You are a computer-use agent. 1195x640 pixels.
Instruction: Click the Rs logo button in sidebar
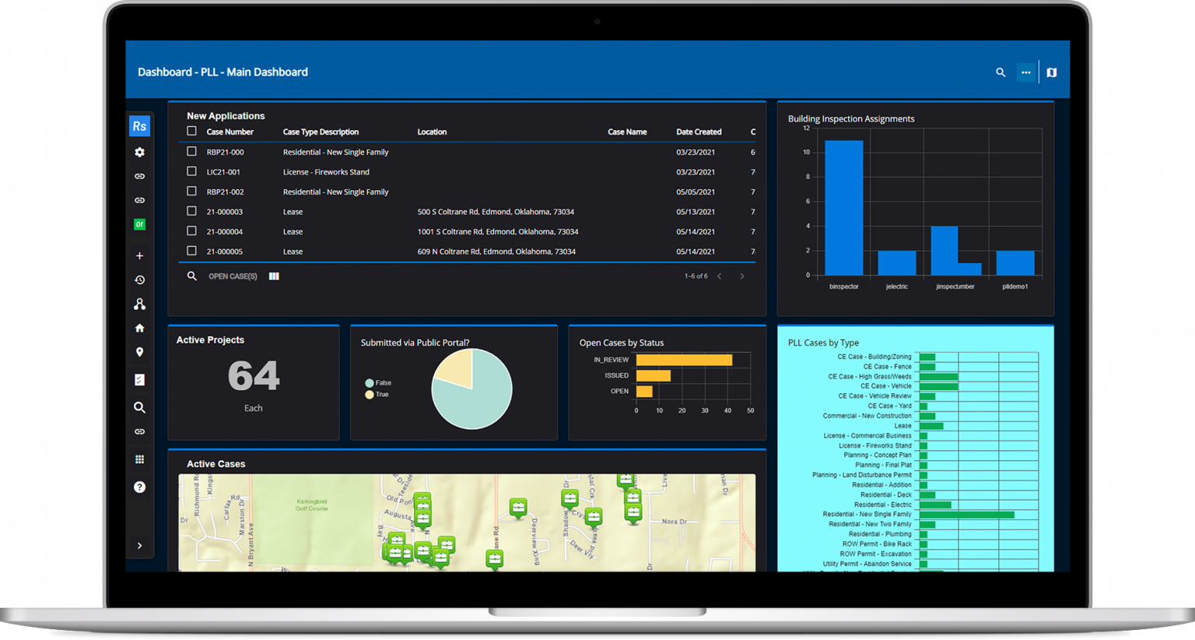pyautogui.click(x=139, y=126)
